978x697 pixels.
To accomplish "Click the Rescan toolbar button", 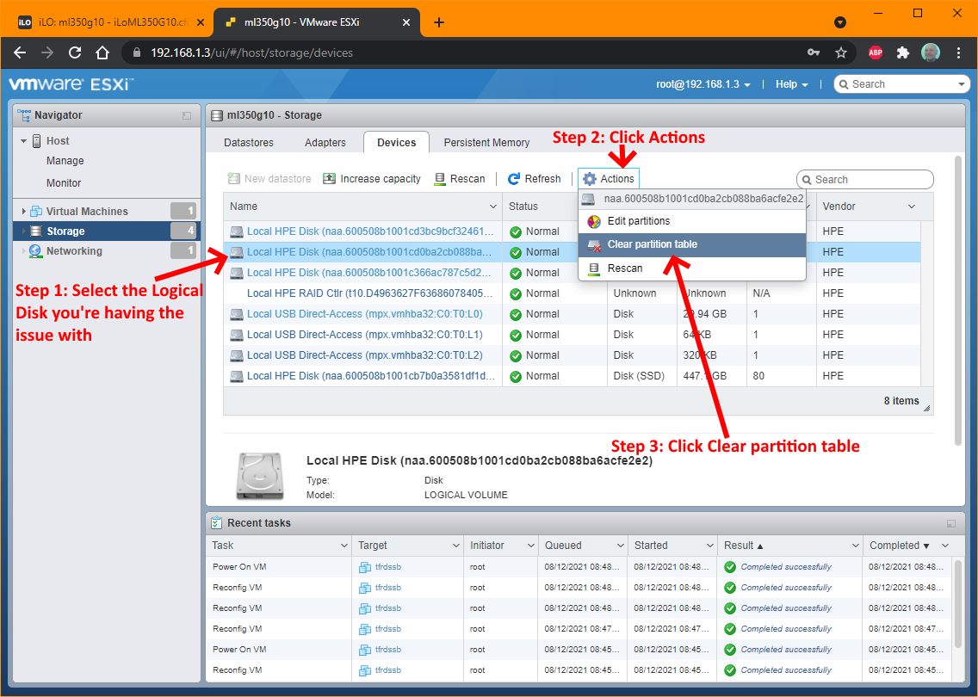I will tap(460, 179).
